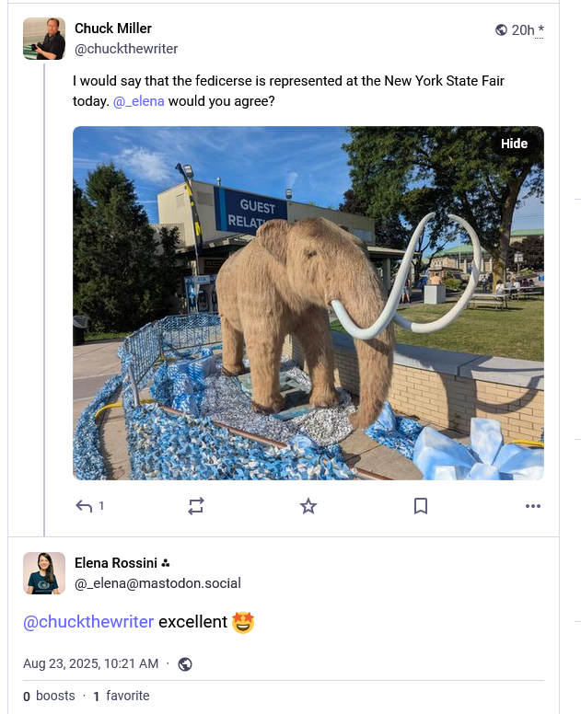Image resolution: width=581 pixels, height=714 pixels.
Task: Favorite Chuck Miller's post with star
Action: [308, 506]
